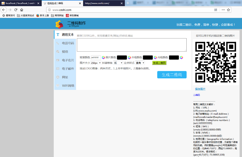Open color wheel picker for 图片颜色
Image resolution: width=242 pixels, height=157 pixels.
(129, 57)
